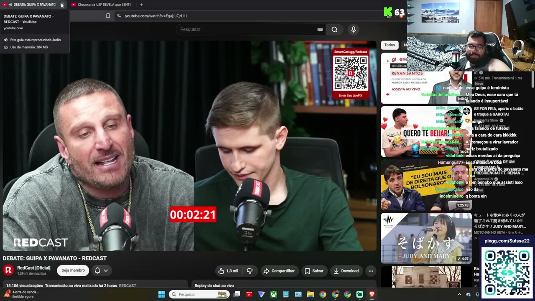Open the Renan Santos g1 video thumbnail
This screenshot has height=301, width=535.
[426, 78]
